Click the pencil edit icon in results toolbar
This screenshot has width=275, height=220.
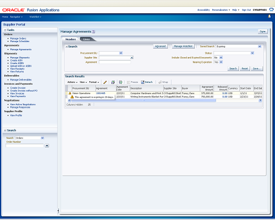105,82
